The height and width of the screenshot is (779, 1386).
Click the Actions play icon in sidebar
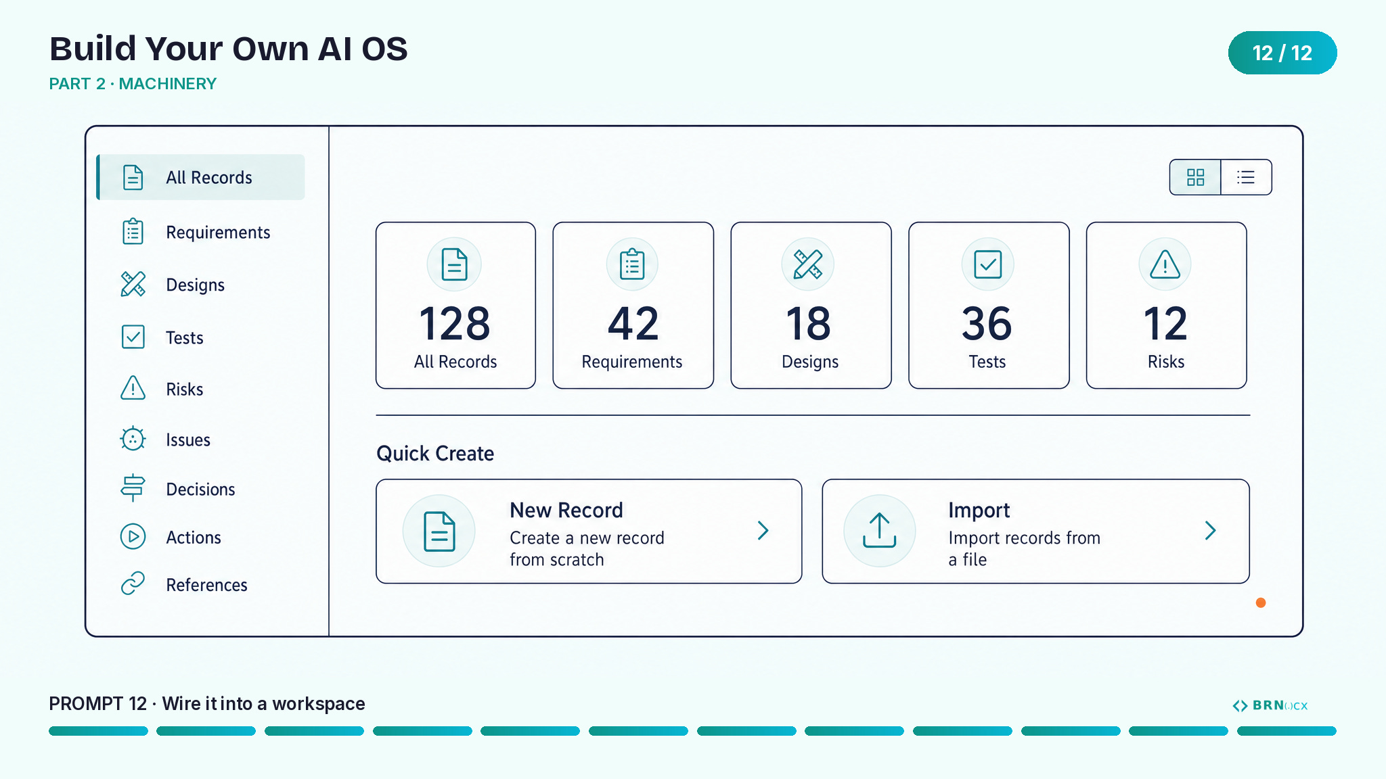click(133, 536)
